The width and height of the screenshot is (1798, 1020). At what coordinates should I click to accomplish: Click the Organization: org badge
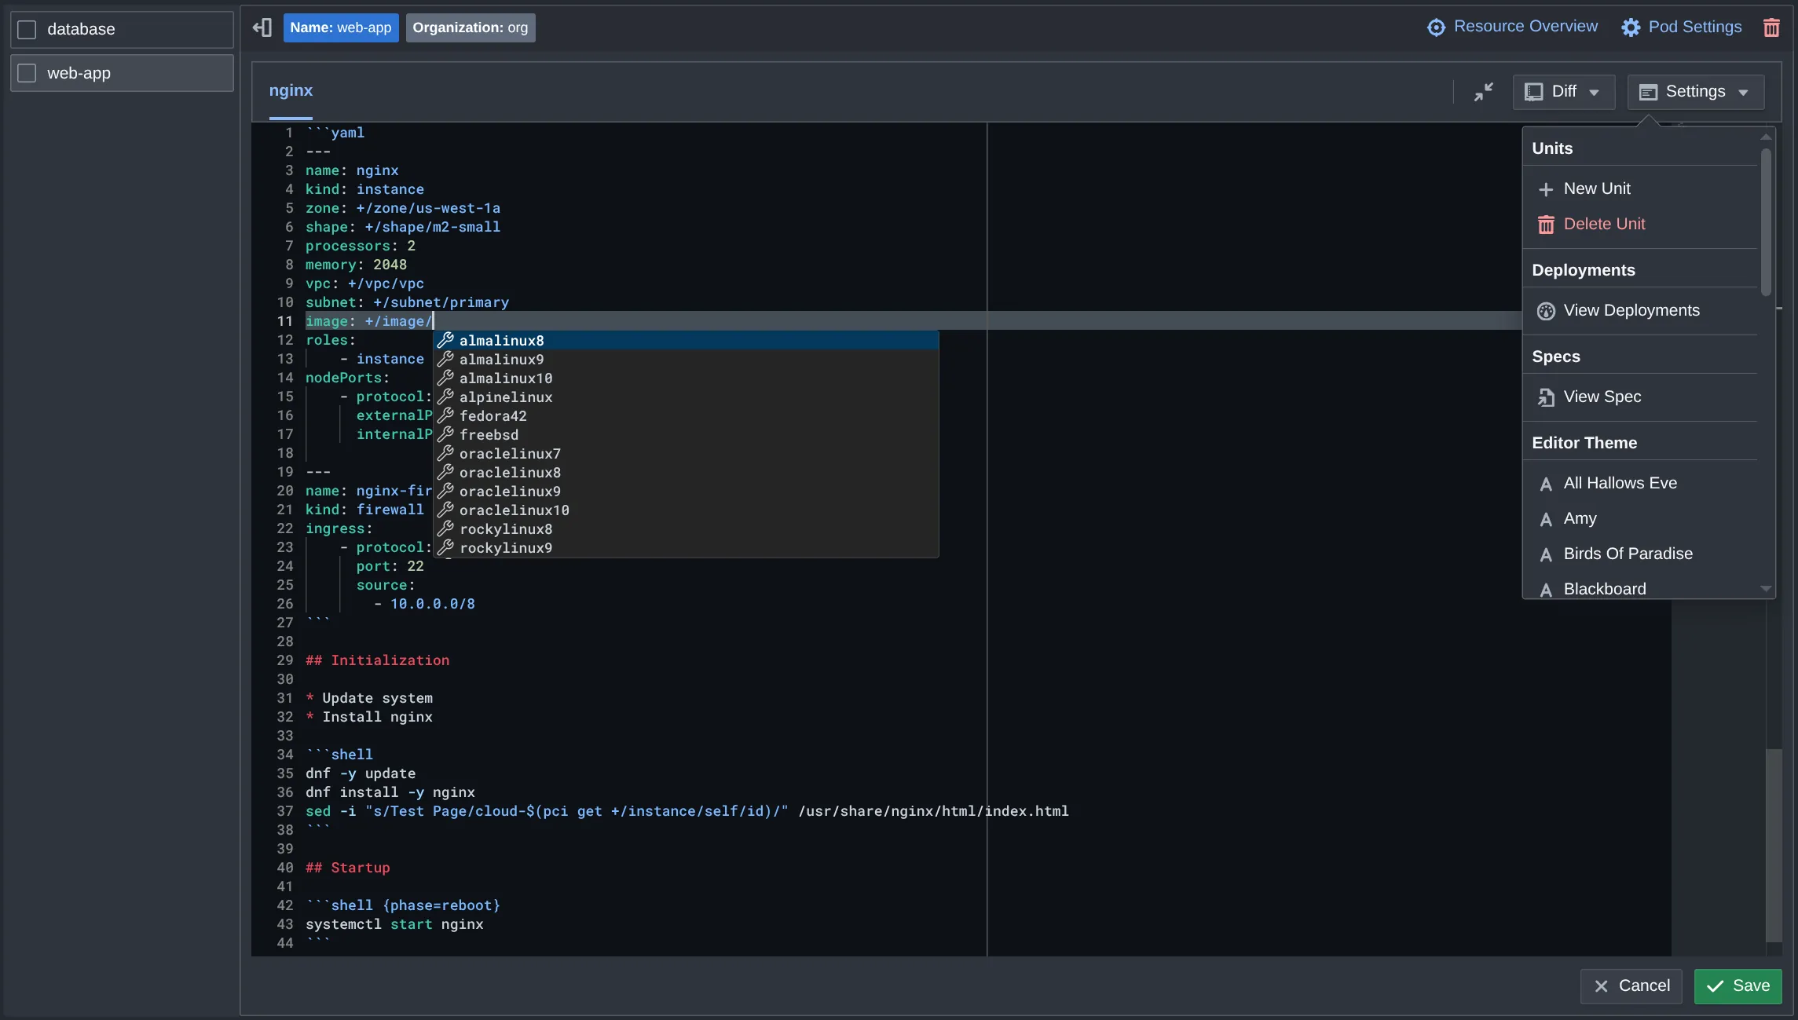click(470, 27)
